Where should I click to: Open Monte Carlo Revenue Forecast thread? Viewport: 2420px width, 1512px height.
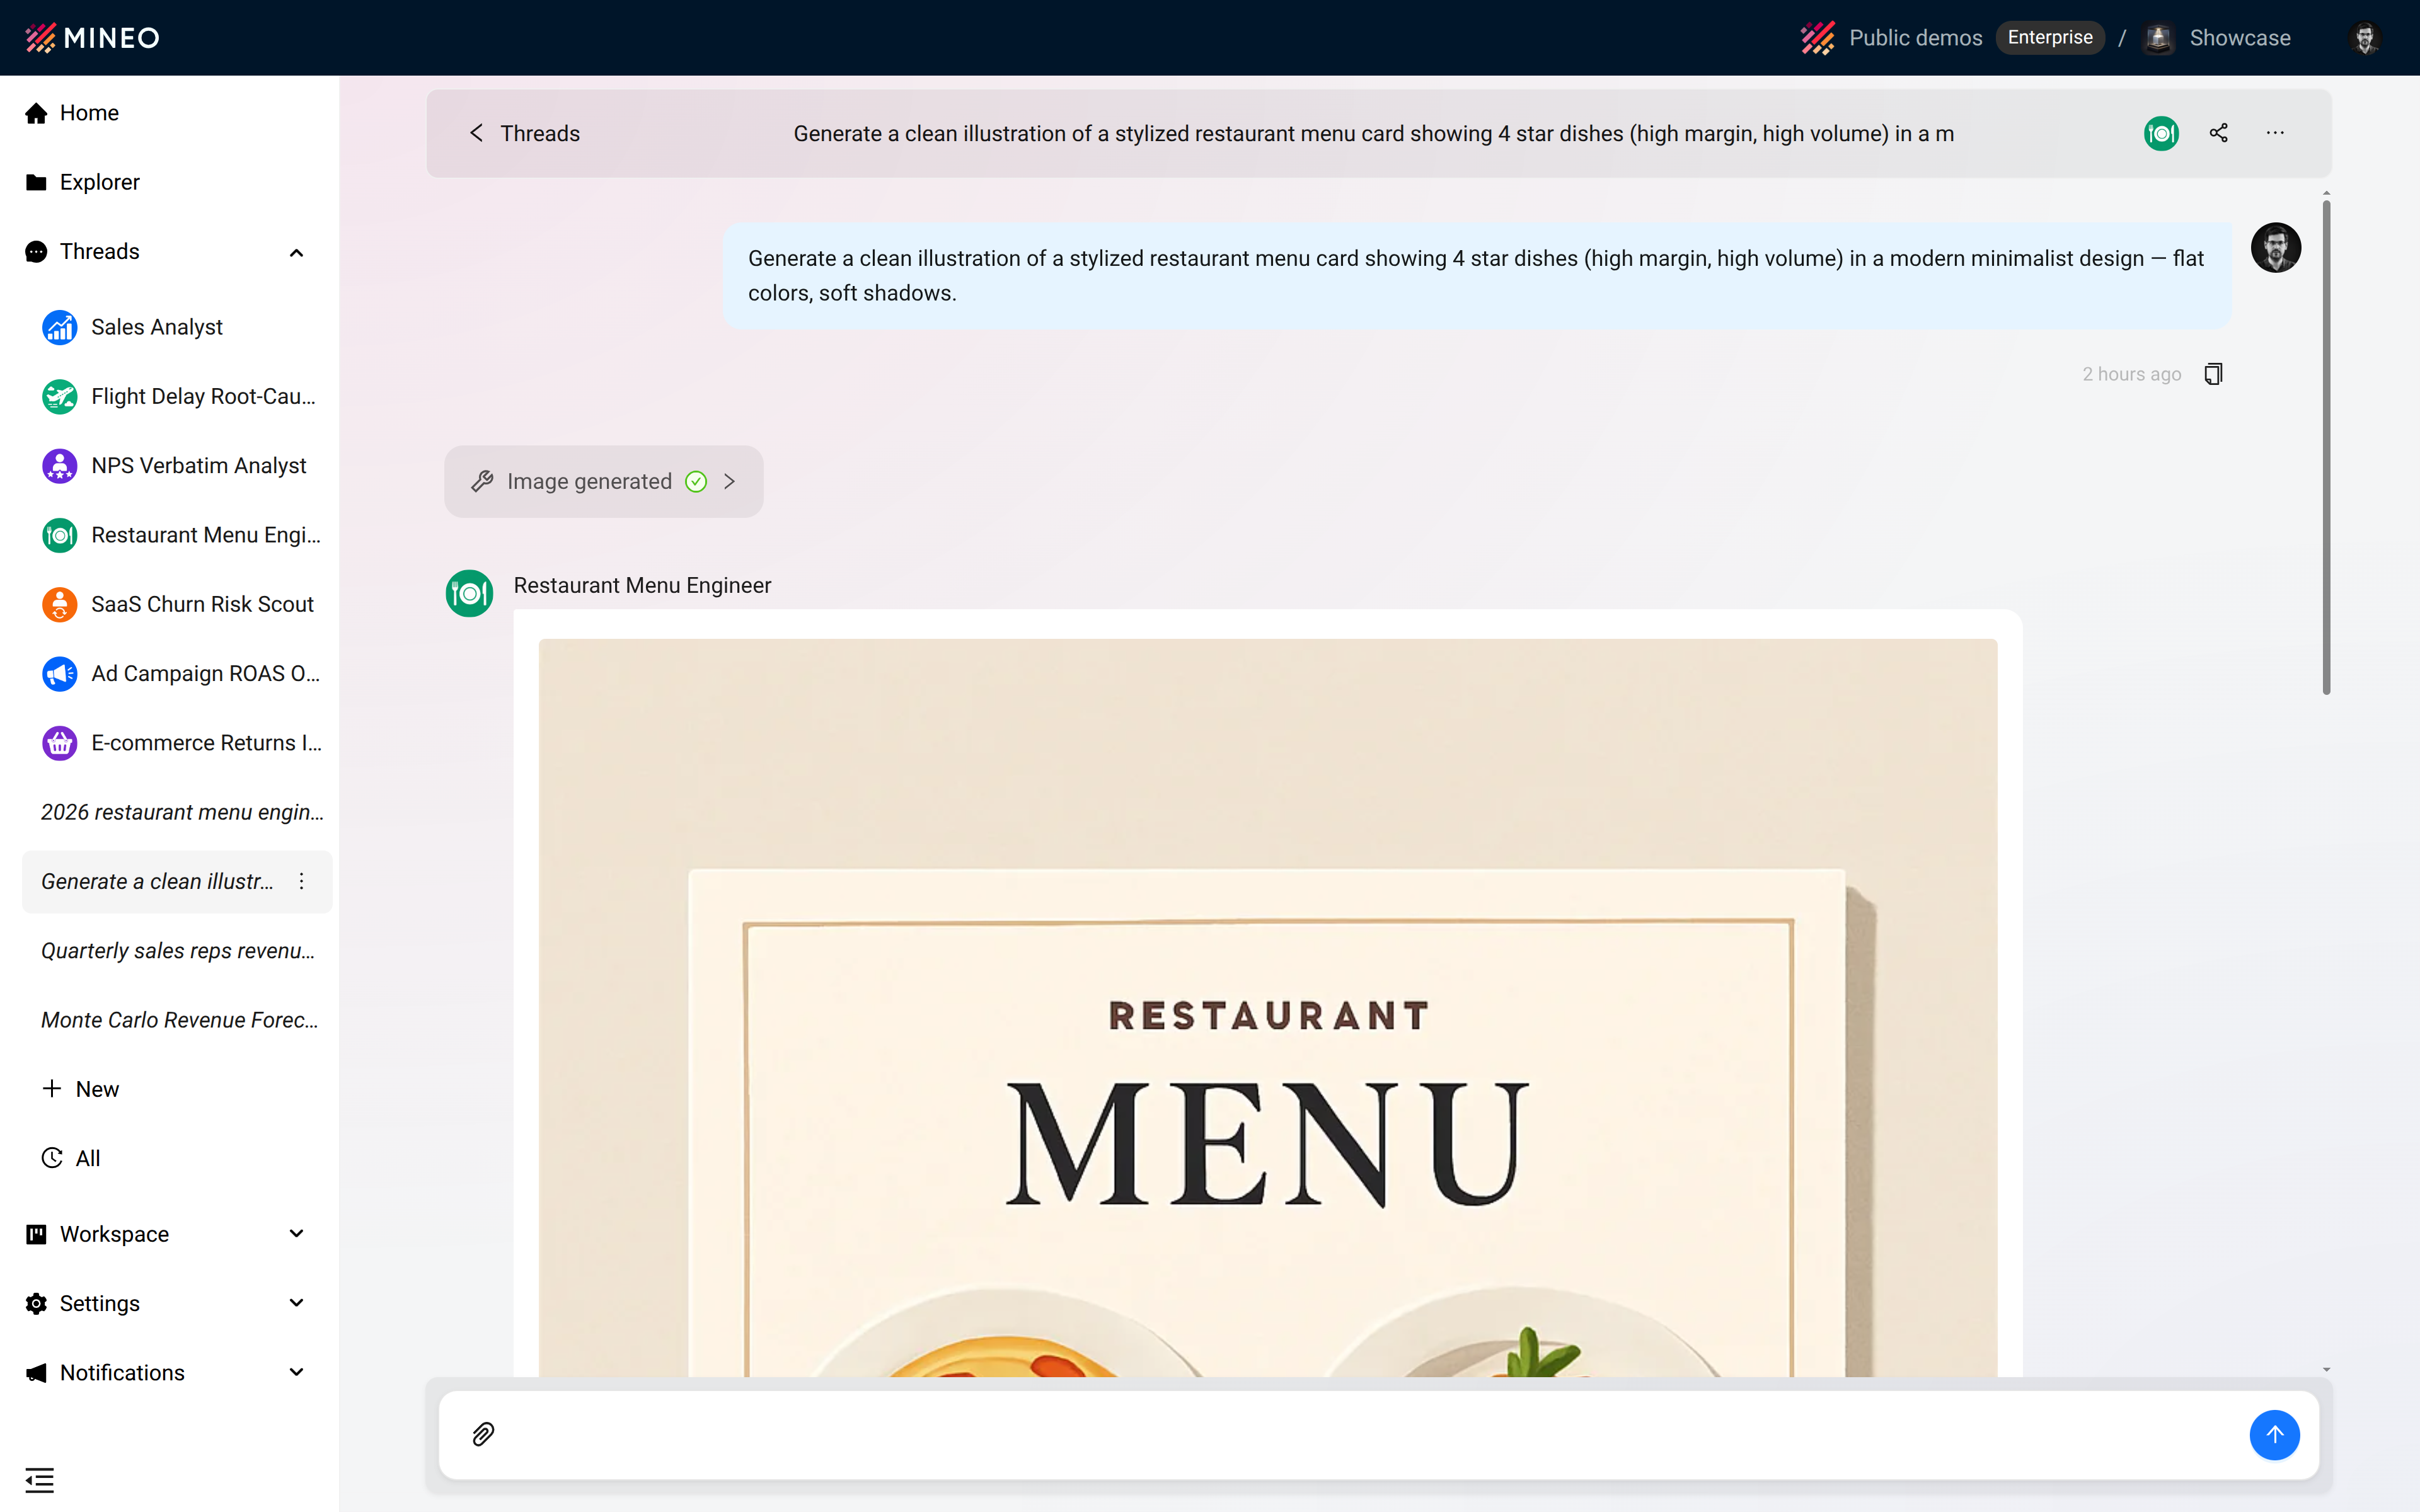coord(180,1020)
